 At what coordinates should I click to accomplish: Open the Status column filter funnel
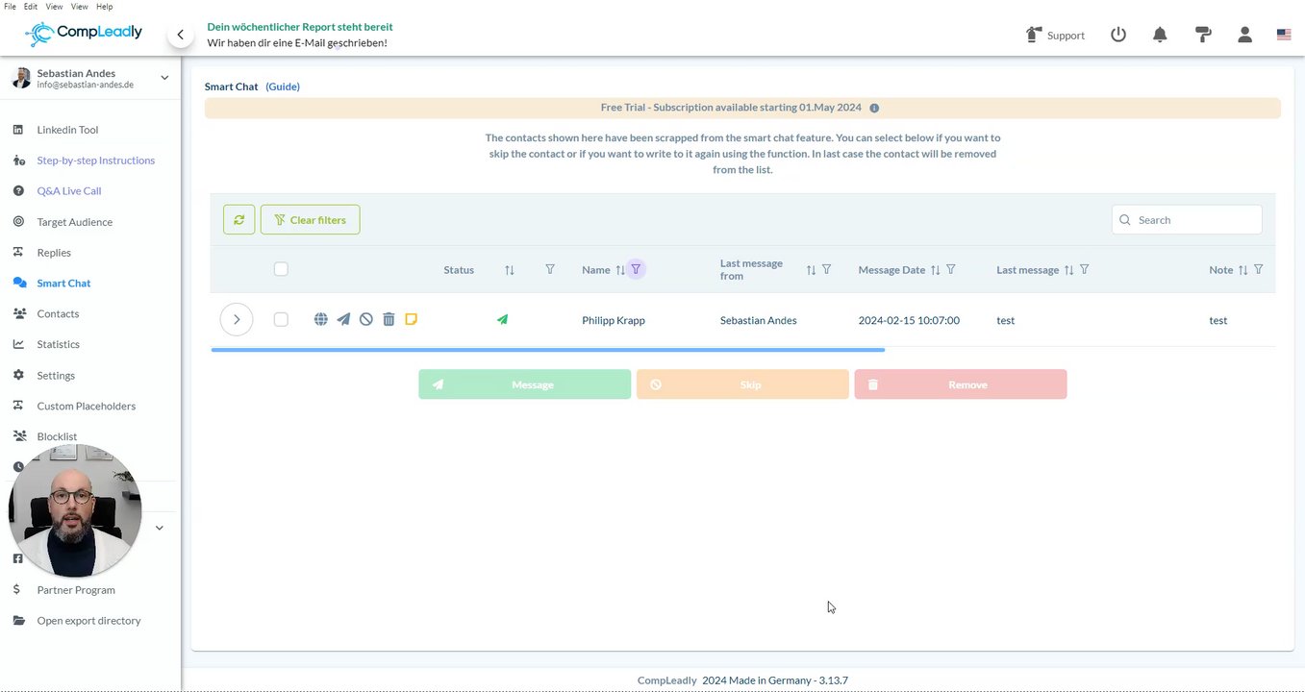point(550,269)
